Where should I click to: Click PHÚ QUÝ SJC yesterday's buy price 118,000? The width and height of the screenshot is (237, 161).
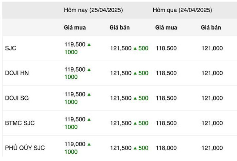[166, 148]
